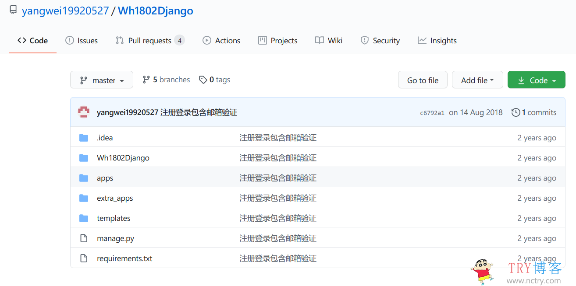Click the commit message in the requirements.txt row

278,258
